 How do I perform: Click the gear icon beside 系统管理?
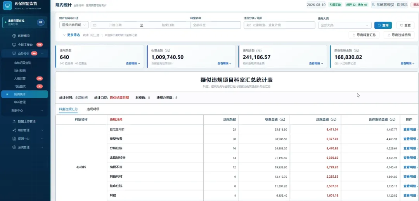point(14,147)
